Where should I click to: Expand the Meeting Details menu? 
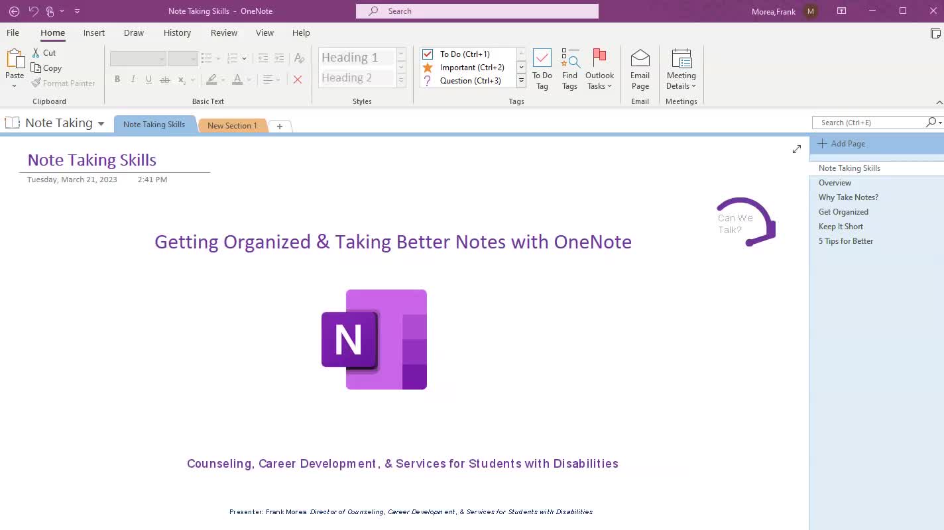coord(681,69)
